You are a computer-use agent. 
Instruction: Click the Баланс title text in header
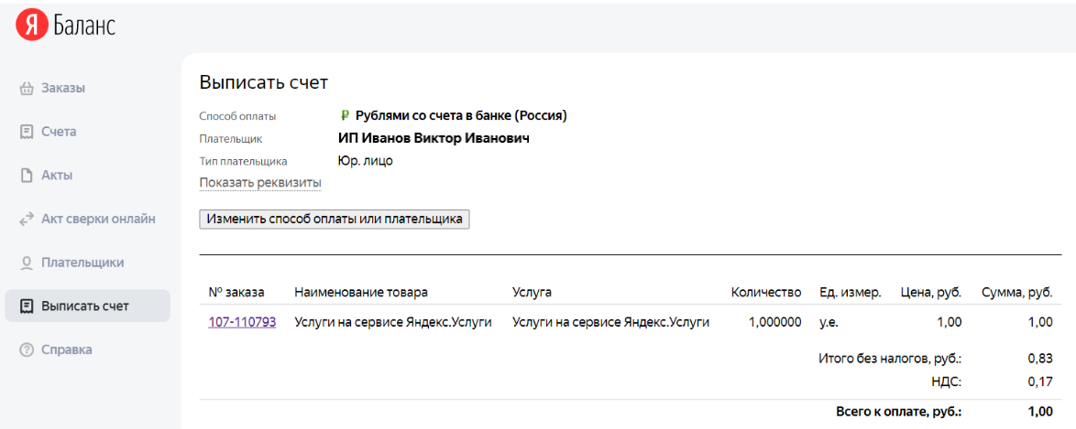(84, 26)
